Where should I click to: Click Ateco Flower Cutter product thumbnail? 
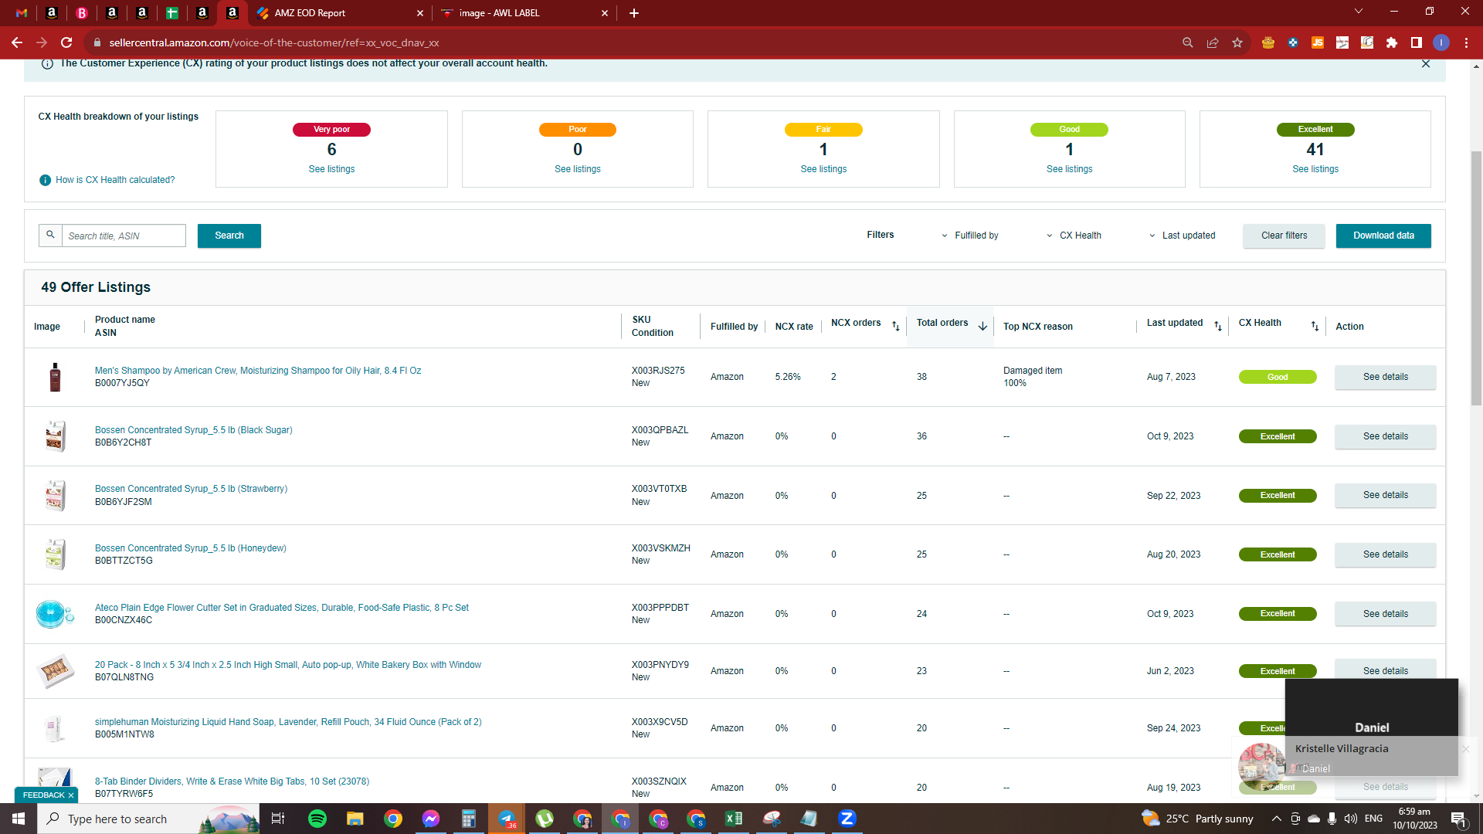tap(55, 614)
